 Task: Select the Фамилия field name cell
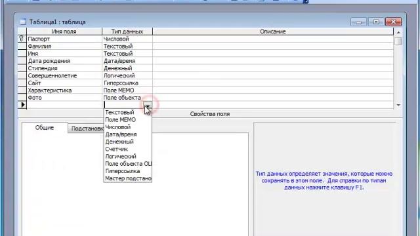click(64, 47)
